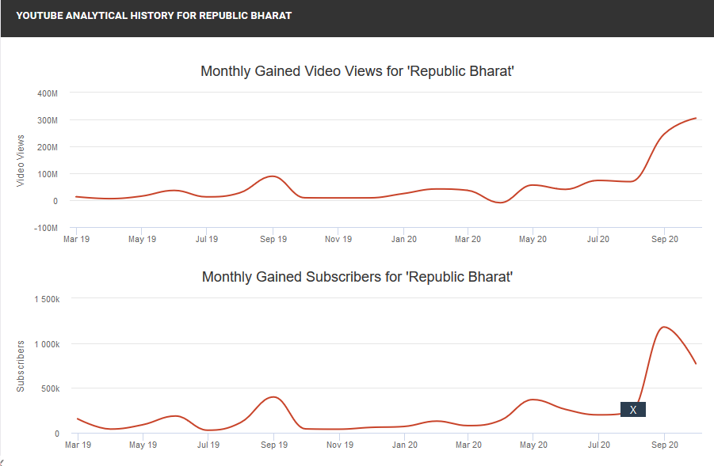714x466 pixels.
Task: Select 'Mar 19' label on subscribers chart axis
Action: click(77, 445)
